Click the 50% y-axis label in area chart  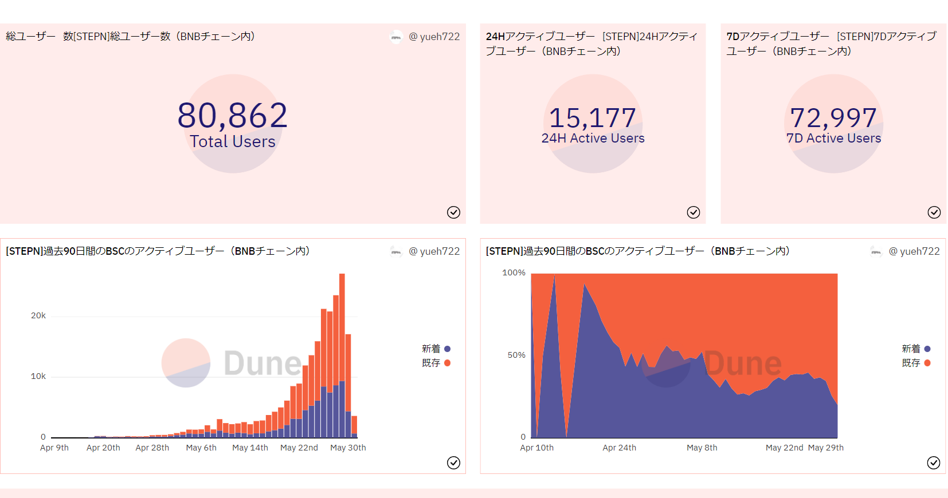(516, 355)
